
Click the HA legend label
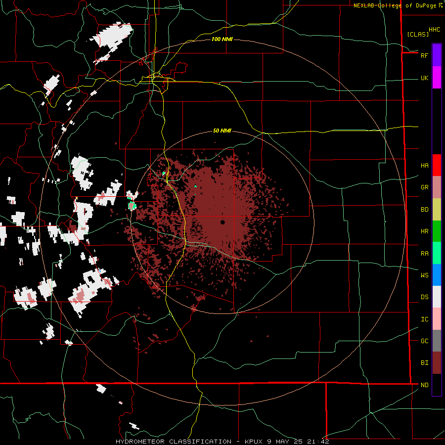click(x=424, y=165)
